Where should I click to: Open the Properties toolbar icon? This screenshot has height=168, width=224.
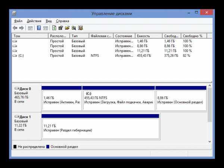coord(60,28)
